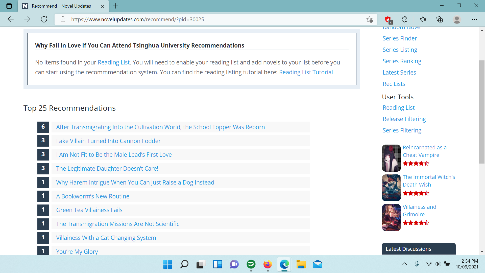Click the volume icon in system tray
This screenshot has height=273, width=485.
point(437,264)
